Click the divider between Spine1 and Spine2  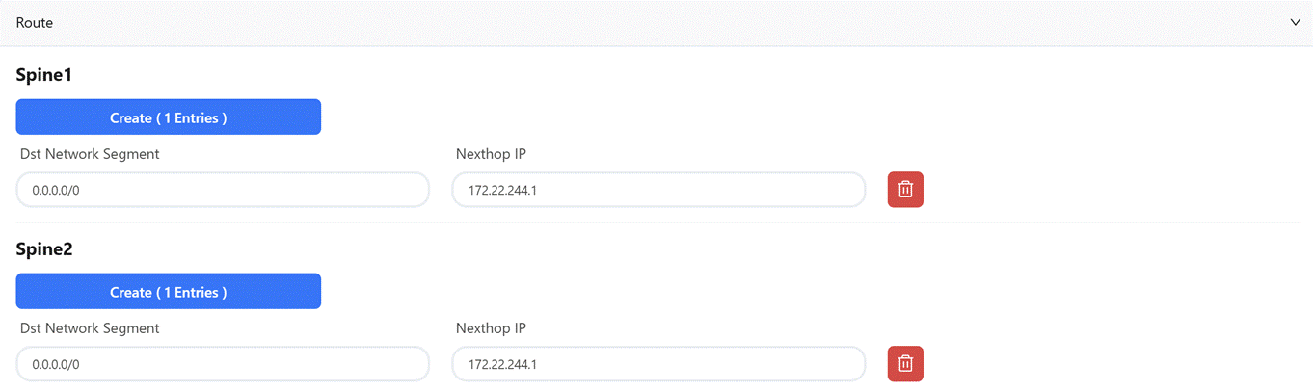(656, 222)
